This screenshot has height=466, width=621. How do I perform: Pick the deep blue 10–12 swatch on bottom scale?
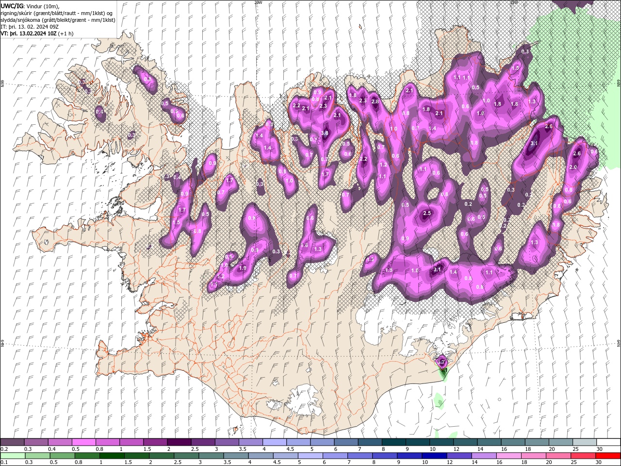435,456
